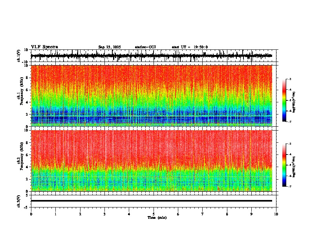The width and height of the screenshot is (311, 240).
Task: Click time axis tick label 3
Action: 104,214
